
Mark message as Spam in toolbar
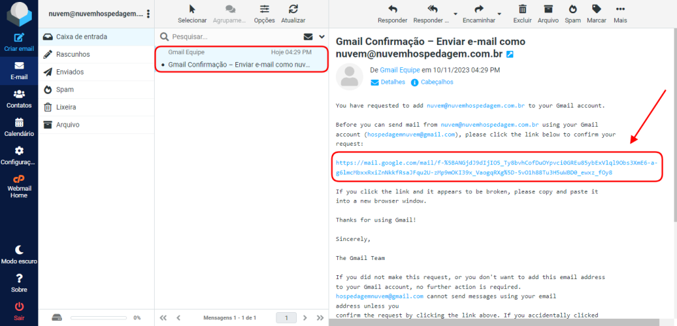(573, 14)
